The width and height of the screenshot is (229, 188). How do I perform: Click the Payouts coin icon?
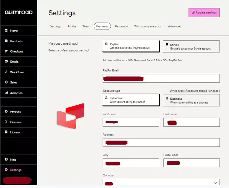pyautogui.click(x=6, y=111)
